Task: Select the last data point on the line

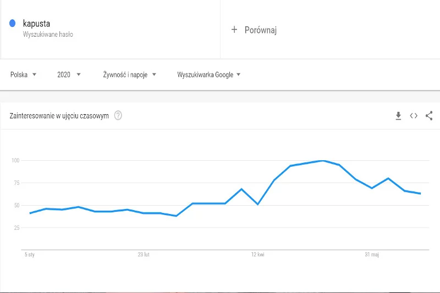Action: (x=420, y=193)
